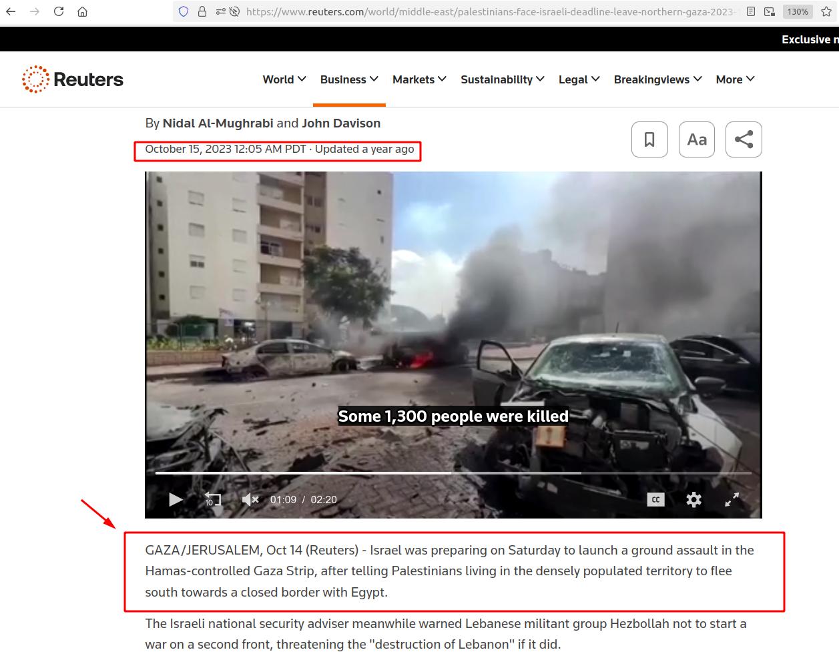Play the video
This screenshot has width=839, height=660.
tap(176, 500)
